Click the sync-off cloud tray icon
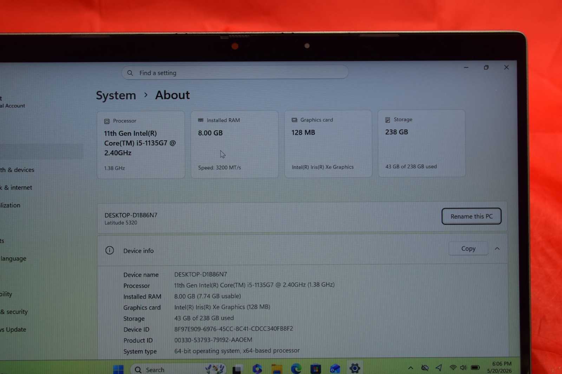This screenshot has width=562, height=374. pyautogui.click(x=425, y=368)
